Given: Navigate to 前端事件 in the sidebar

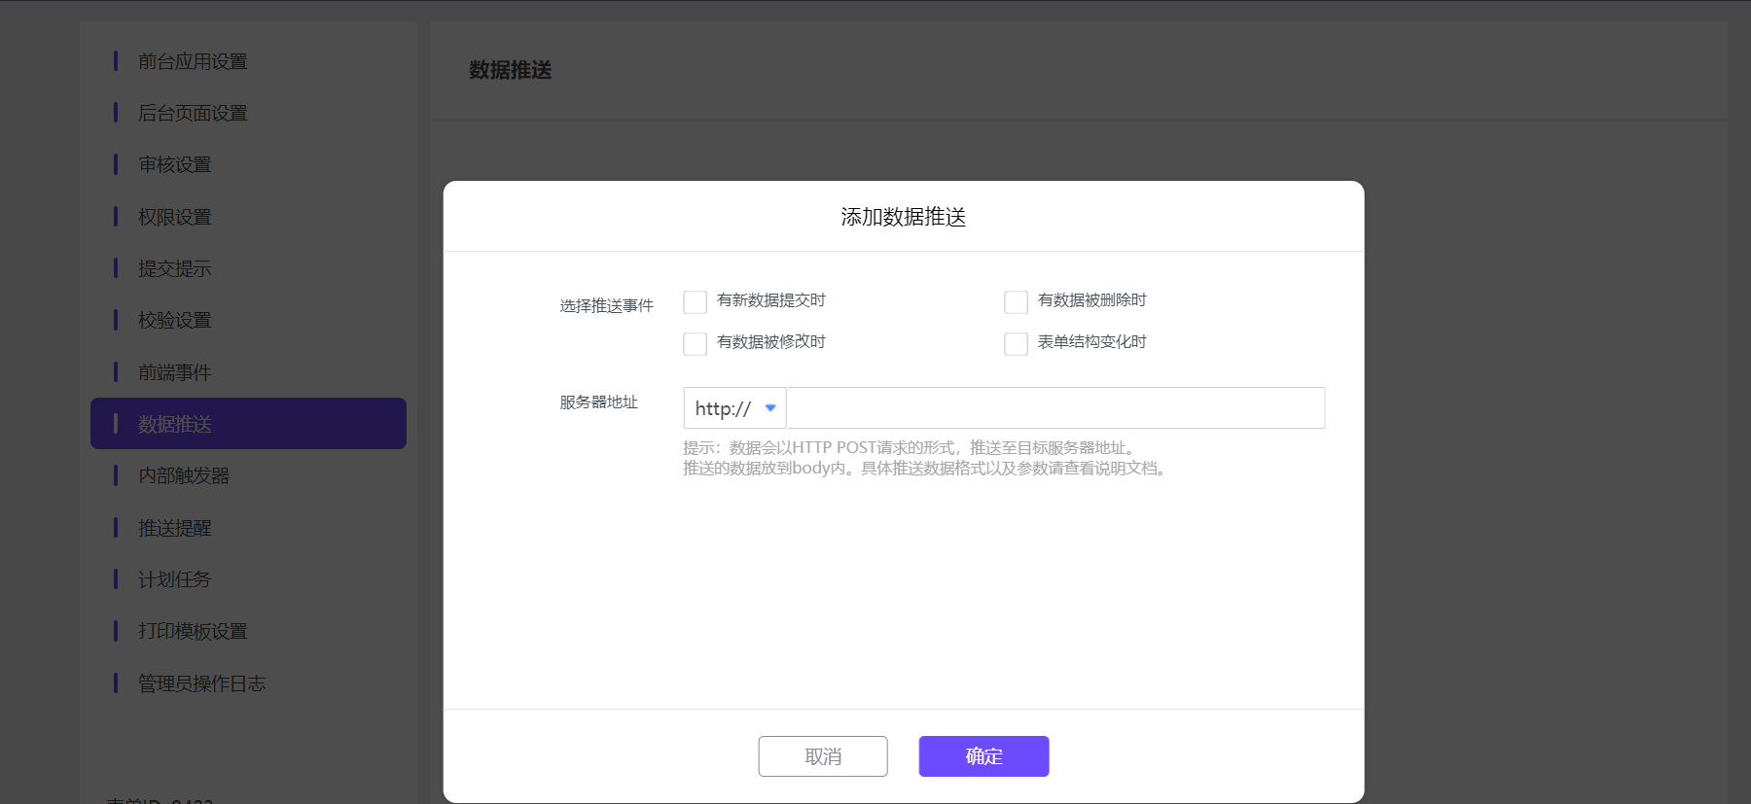Looking at the screenshot, I should [x=175, y=373].
